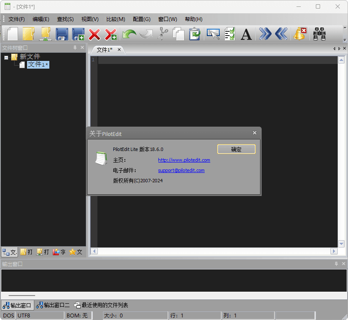Open 比较(M) menu
348x320 pixels.
pos(115,19)
